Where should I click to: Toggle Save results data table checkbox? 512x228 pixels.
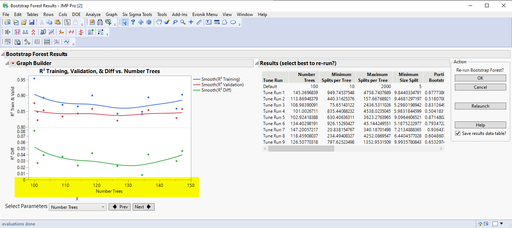coord(458,133)
